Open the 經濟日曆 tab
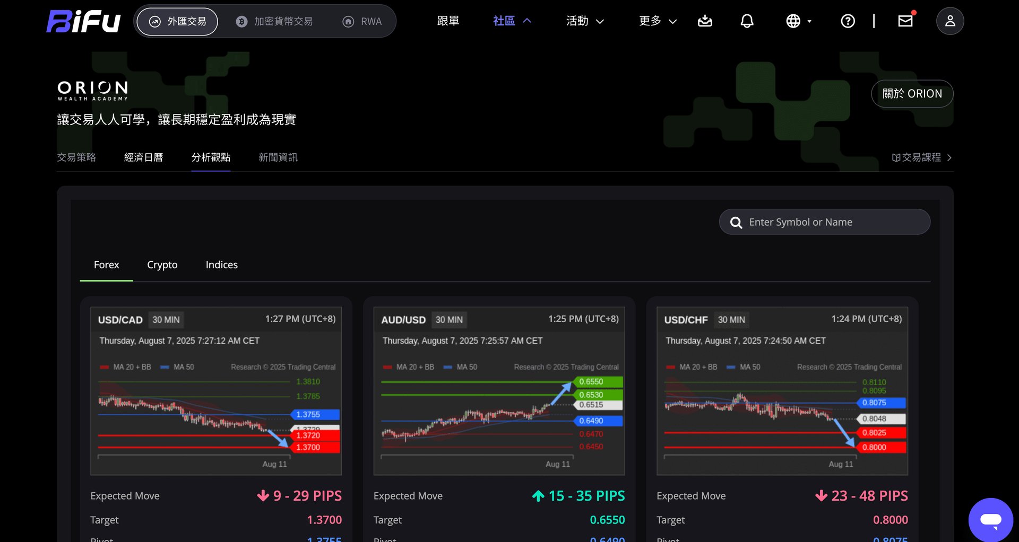Image resolution: width=1019 pixels, height=542 pixels. [x=143, y=157]
